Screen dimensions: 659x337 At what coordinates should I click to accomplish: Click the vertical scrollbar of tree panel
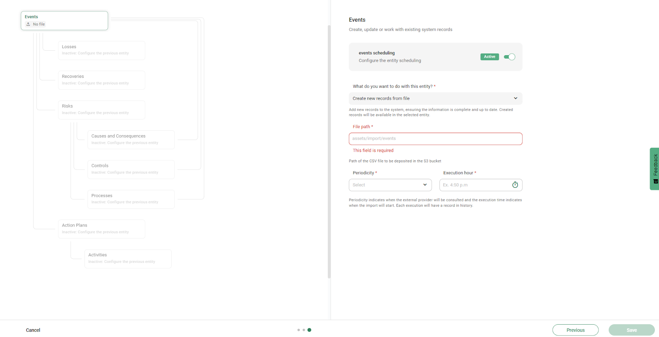(x=329, y=152)
